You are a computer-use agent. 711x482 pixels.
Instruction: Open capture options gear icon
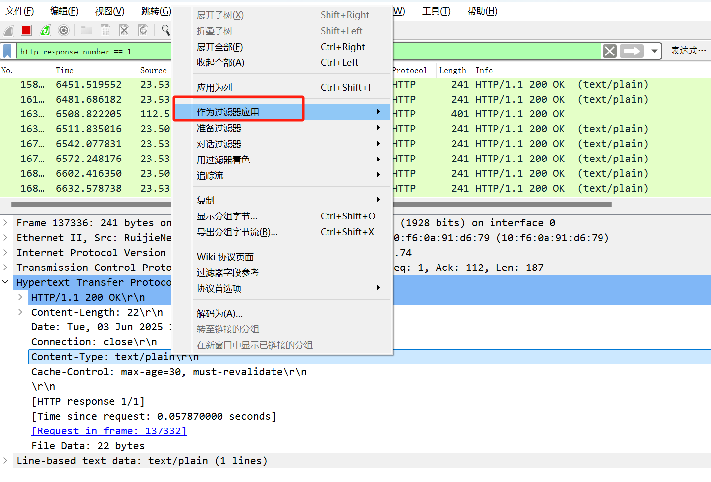64,31
